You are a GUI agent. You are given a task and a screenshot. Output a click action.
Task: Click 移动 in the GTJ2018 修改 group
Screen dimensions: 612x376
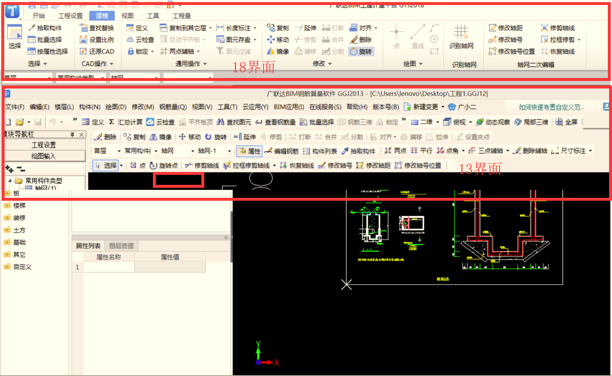coord(278,40)
